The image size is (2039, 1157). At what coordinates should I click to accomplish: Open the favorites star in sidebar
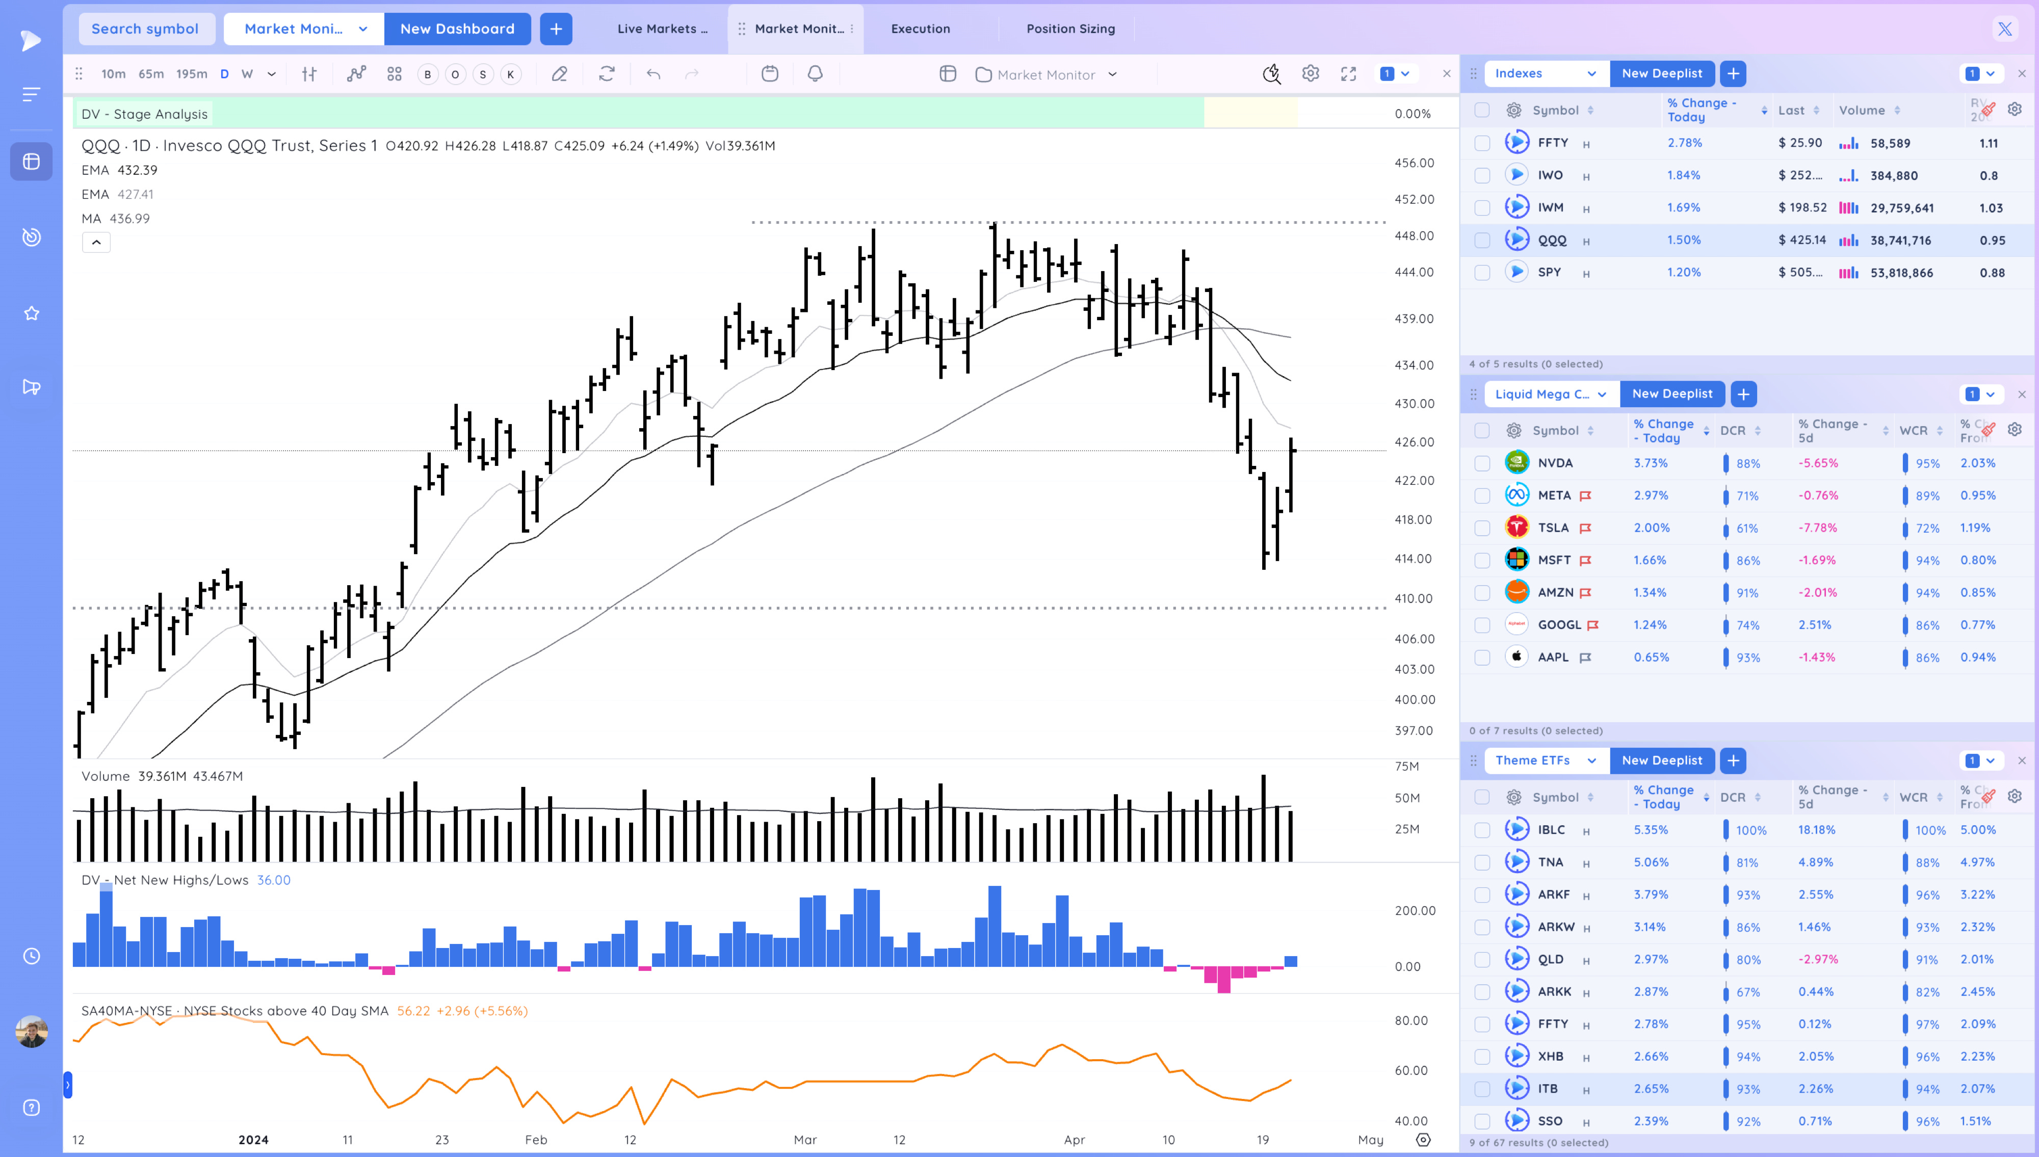pos(31,313)
